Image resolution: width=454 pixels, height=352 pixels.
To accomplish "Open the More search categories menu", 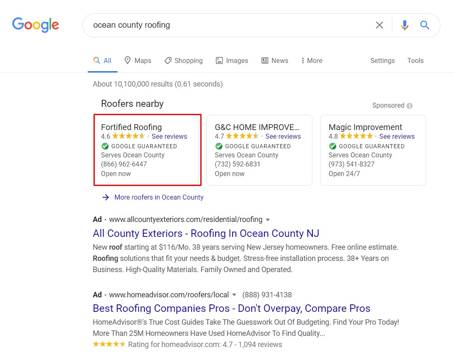I will (x=312, y=60).
